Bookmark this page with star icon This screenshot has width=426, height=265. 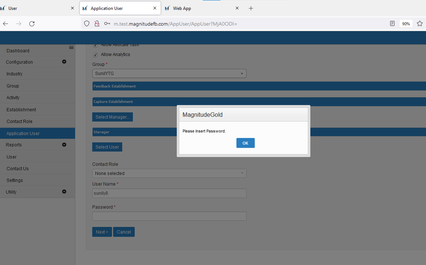pyautogui.click(x=419, y=23)
